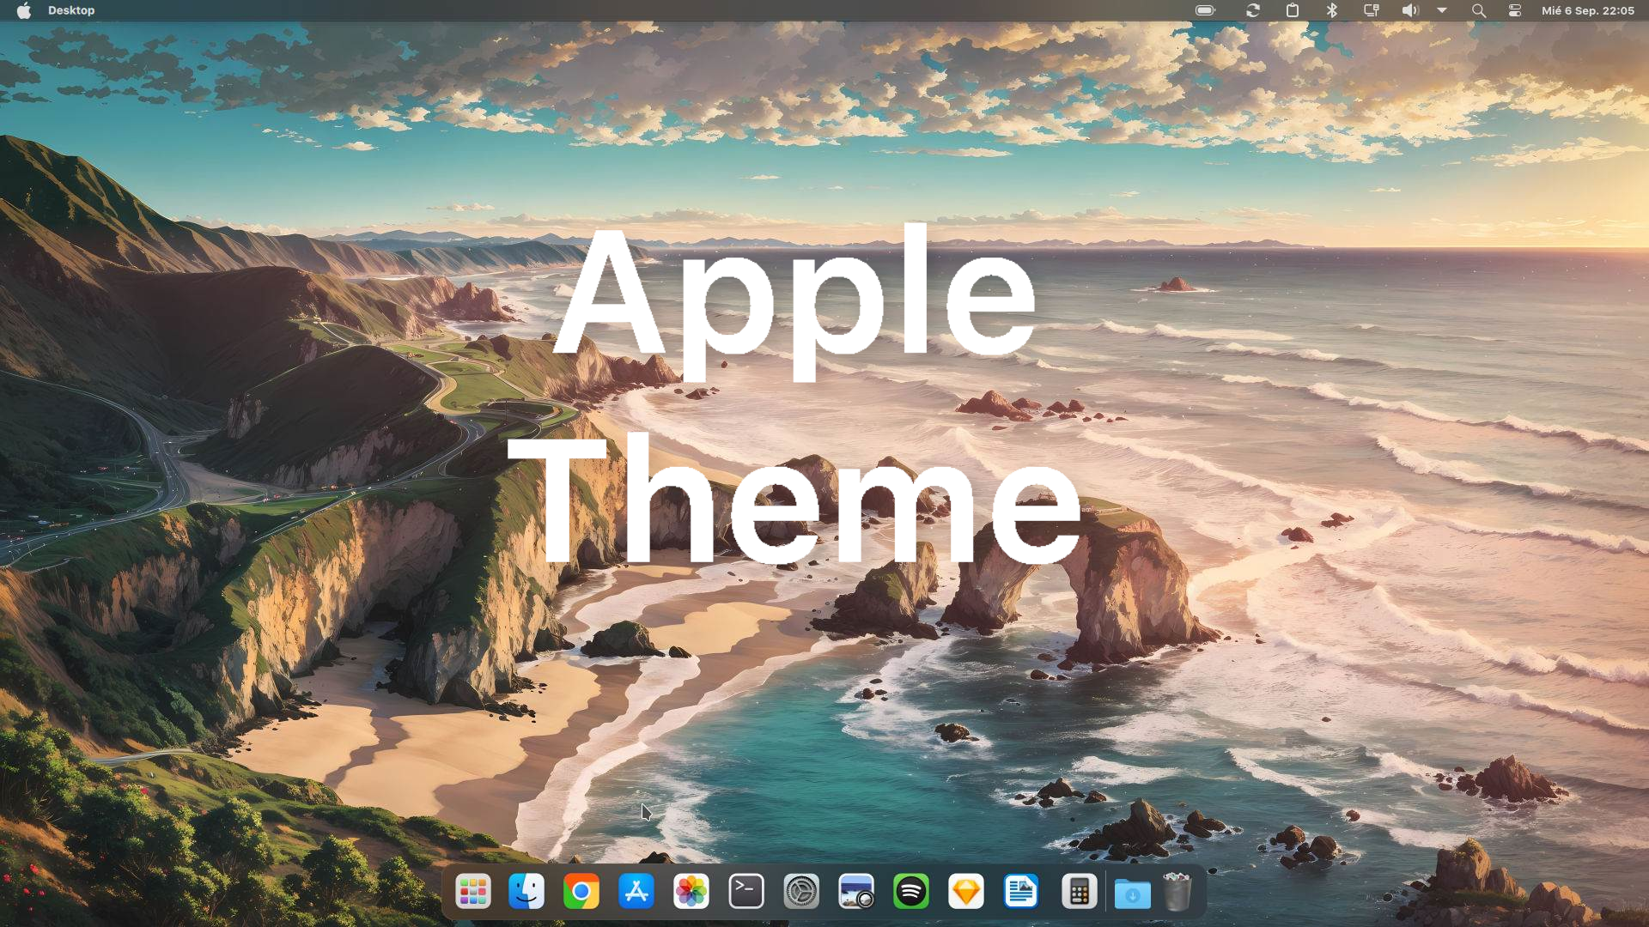The width and height of the screenshot is (1649, 927).
Task: Open the network/display connection icon
Action: (1372, 10)
